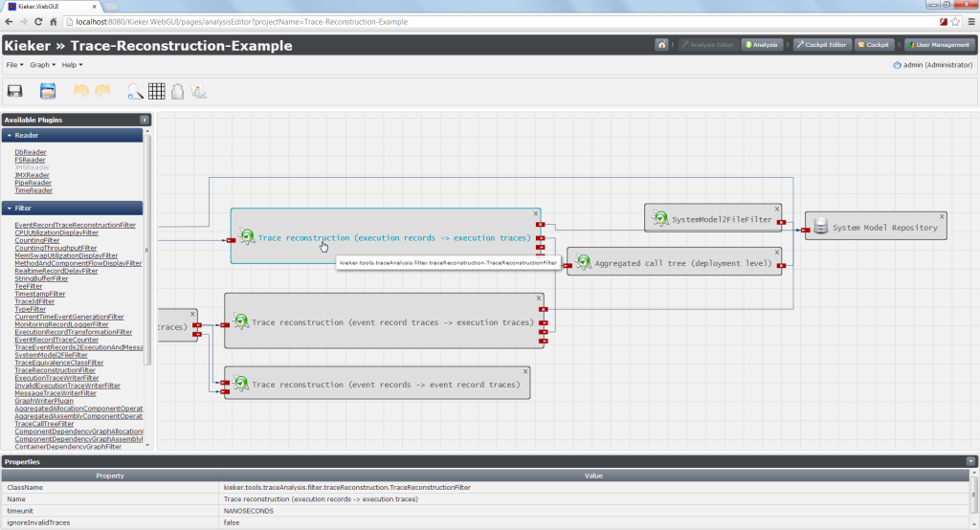Remove the Aggregated call tree node
The width and height of the screenshot is (980, 530).
tap(776, 251)
